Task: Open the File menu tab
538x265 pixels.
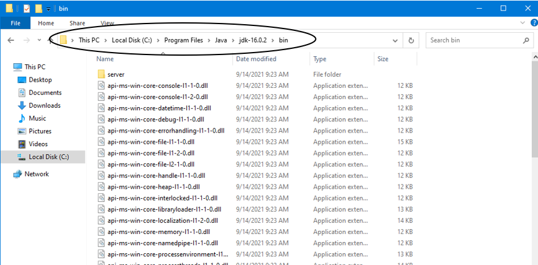Action: [15, 24]
